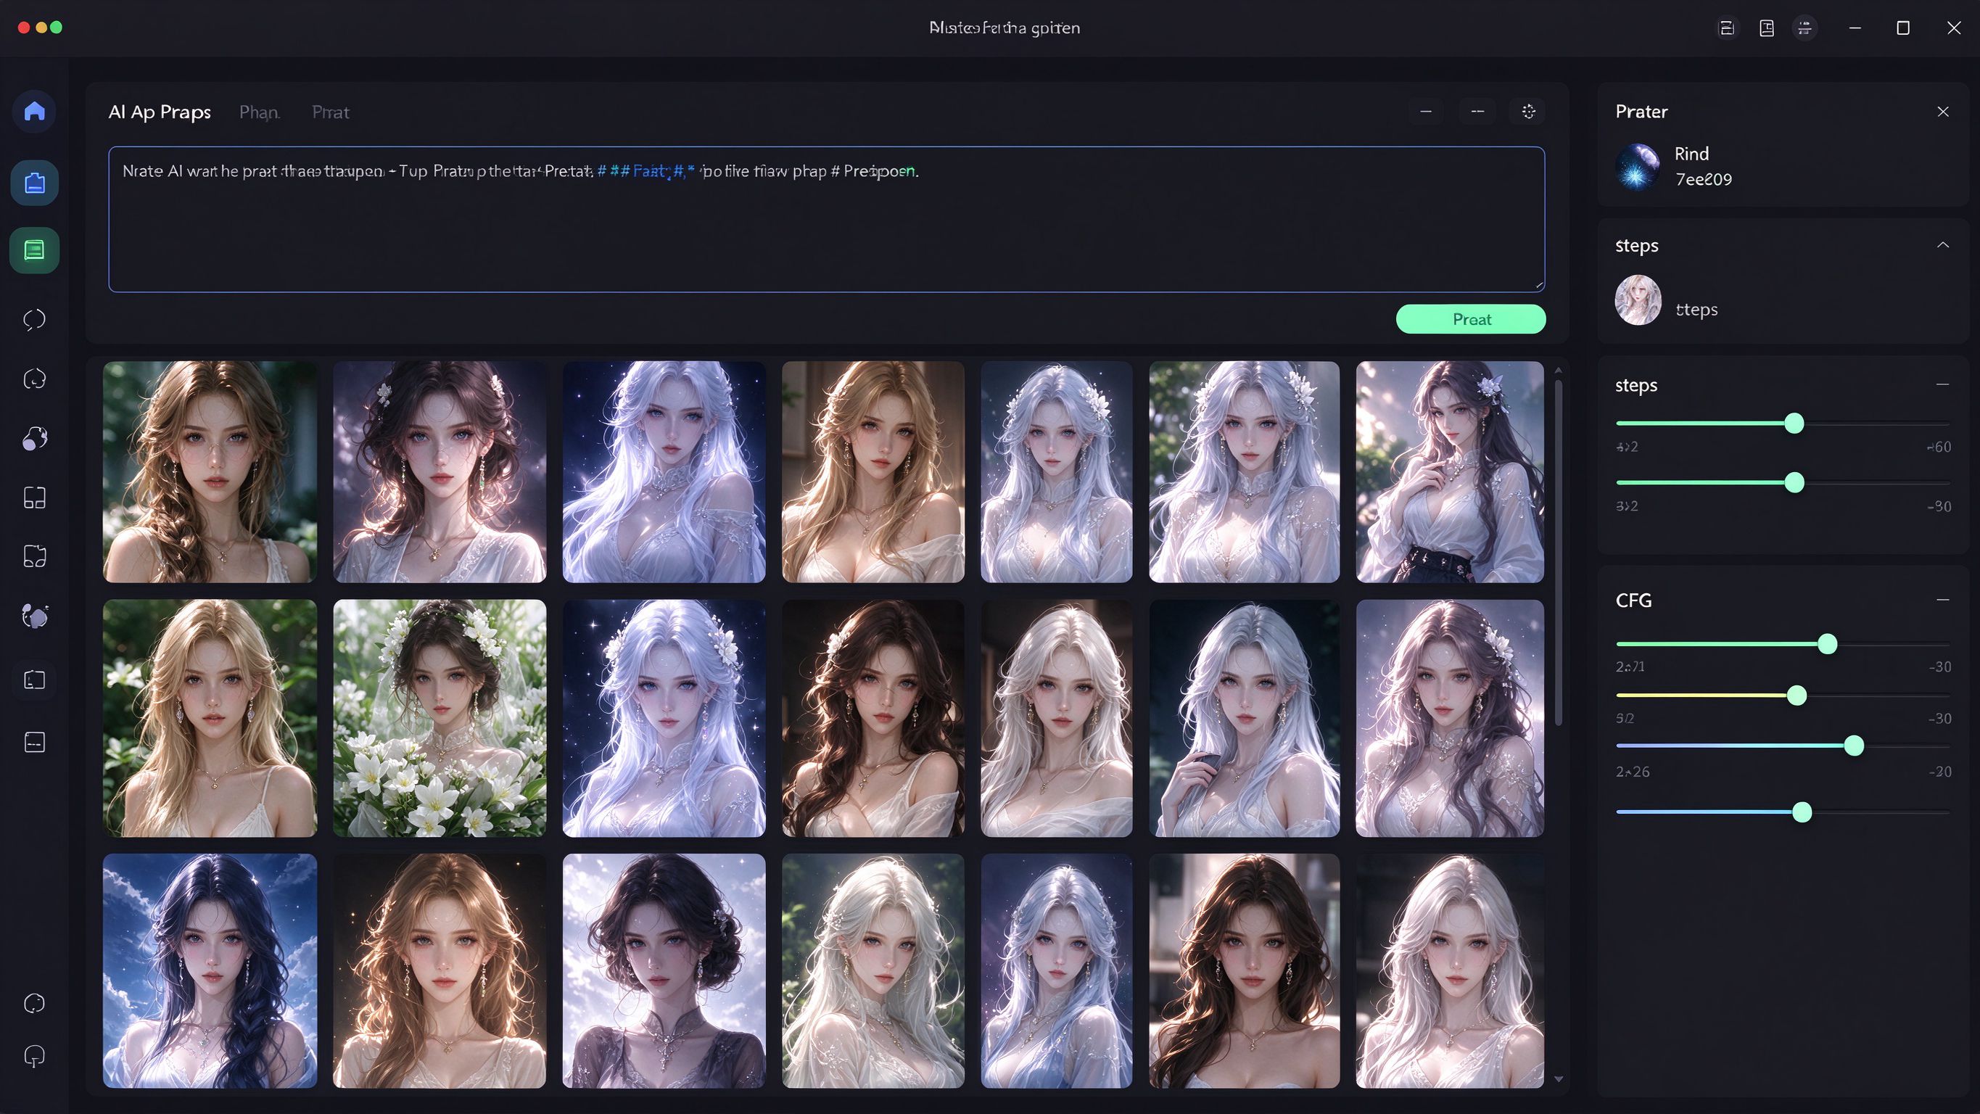
Task: Collapse the upper steps section chevron
Action: (1943, 245)
